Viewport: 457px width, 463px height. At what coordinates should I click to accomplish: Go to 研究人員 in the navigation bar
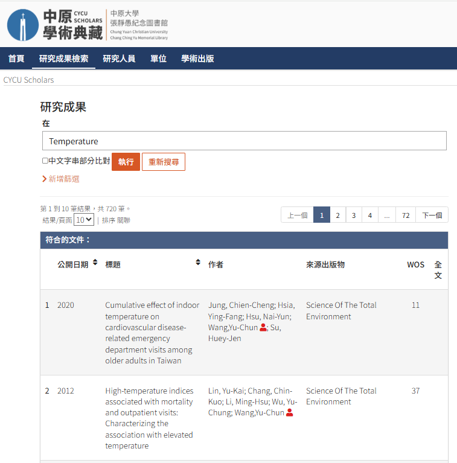(x=119, y=59)
